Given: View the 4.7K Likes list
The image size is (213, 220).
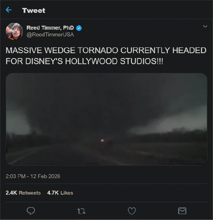Looking at the screenshot, I should 60,193.
